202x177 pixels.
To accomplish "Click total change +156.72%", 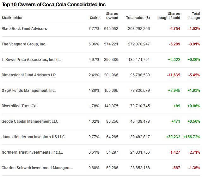I will (192, 137).
